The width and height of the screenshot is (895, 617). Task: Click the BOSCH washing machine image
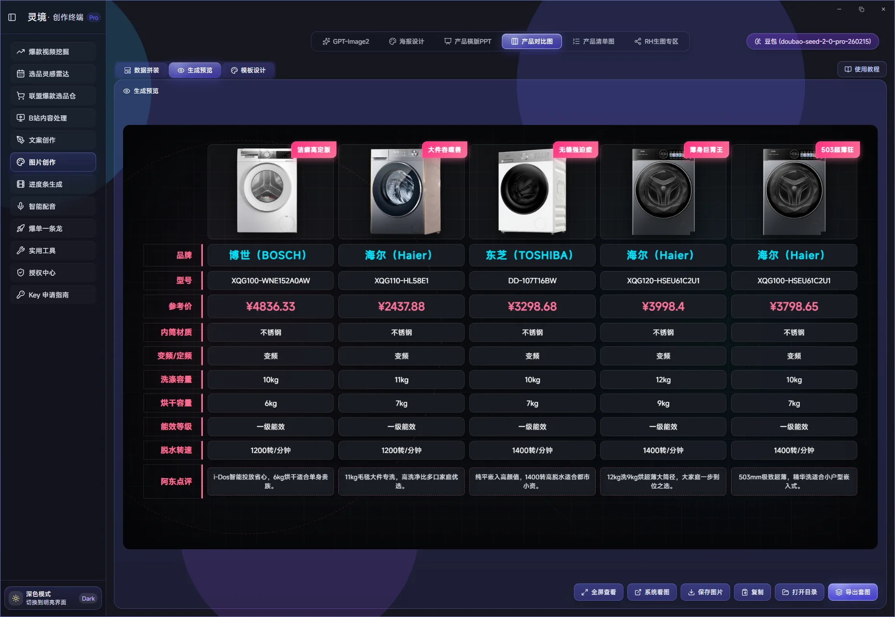(x=267, y=191)
